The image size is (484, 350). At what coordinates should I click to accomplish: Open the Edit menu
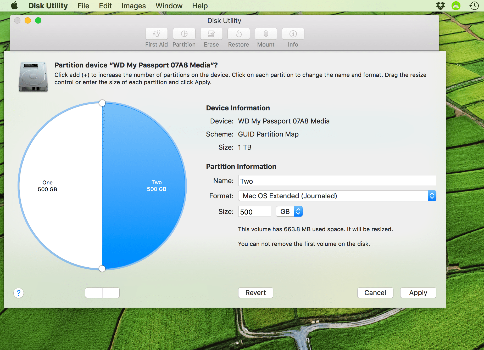tap(105, 6)
